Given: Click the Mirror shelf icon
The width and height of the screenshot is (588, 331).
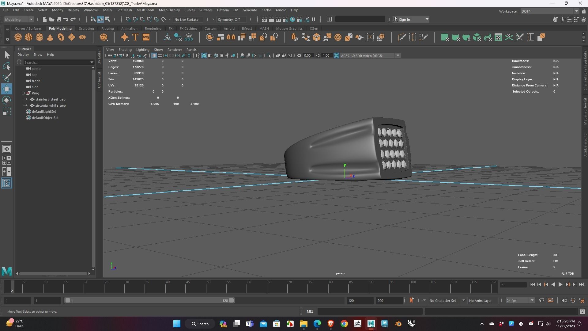Looking at the screenshot, I should pyautogui.click(x=231, y=37).
